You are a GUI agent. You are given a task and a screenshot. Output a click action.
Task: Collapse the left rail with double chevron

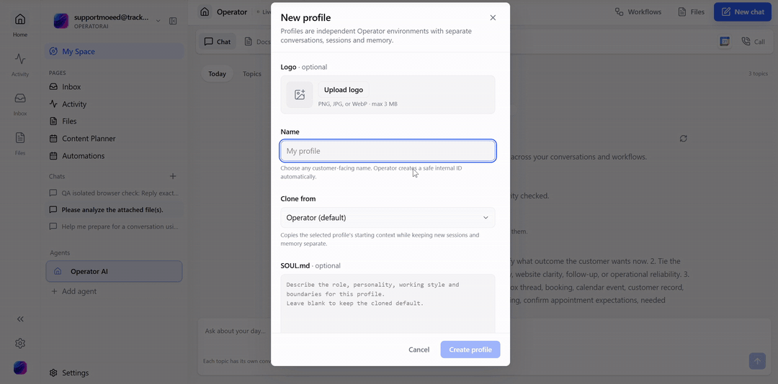tap(20, 319)
